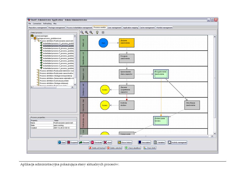Collapse the Package-procesy_podstawowe tree node

[32, 38]
